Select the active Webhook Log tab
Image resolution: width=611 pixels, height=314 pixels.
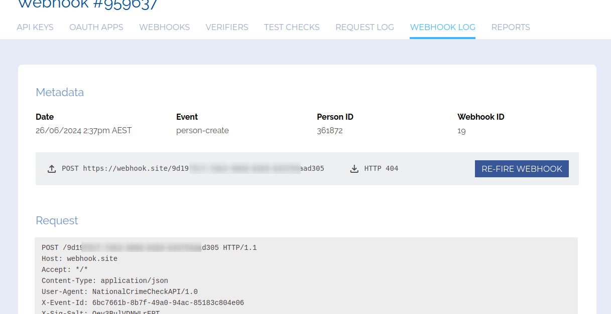[442, 27]
